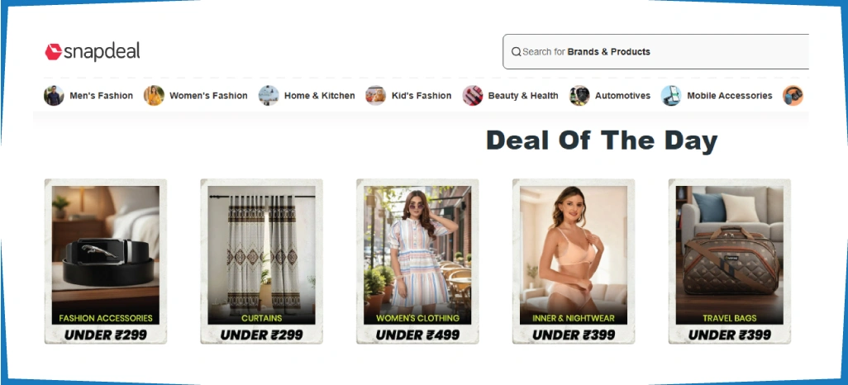View Women's Clothing under ₹499 deal

point(417,261)
